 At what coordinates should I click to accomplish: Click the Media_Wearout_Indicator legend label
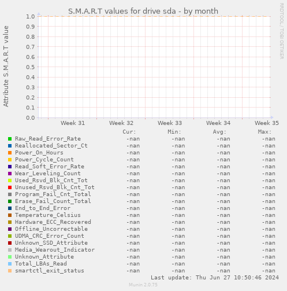[x=55, y=250]
